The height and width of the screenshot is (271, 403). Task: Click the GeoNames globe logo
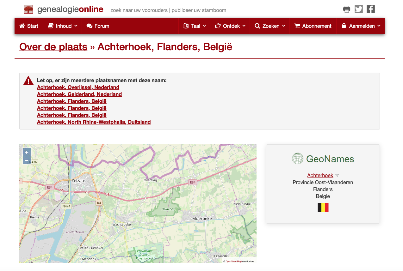click(x=297, y=159)
